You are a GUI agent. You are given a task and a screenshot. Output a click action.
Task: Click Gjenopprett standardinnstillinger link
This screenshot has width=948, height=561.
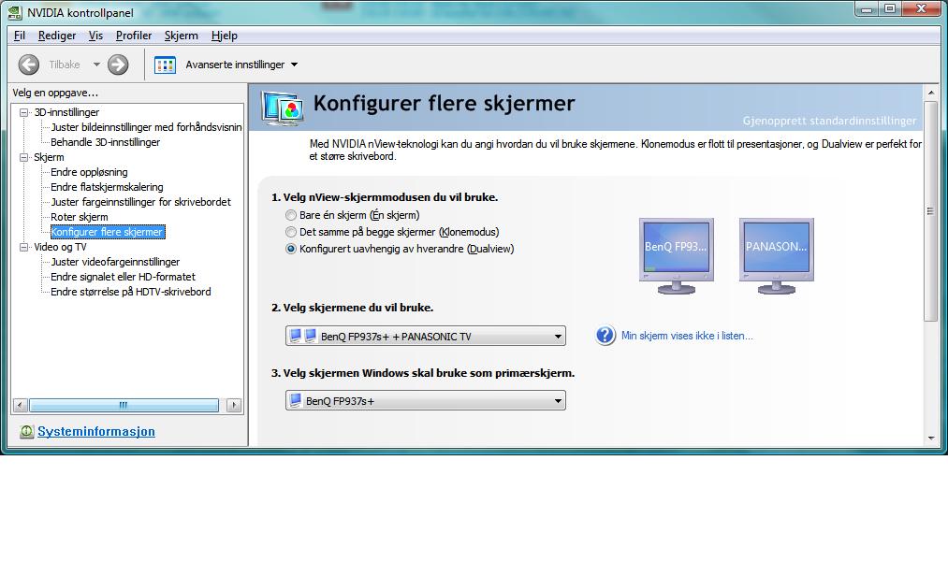829,121
